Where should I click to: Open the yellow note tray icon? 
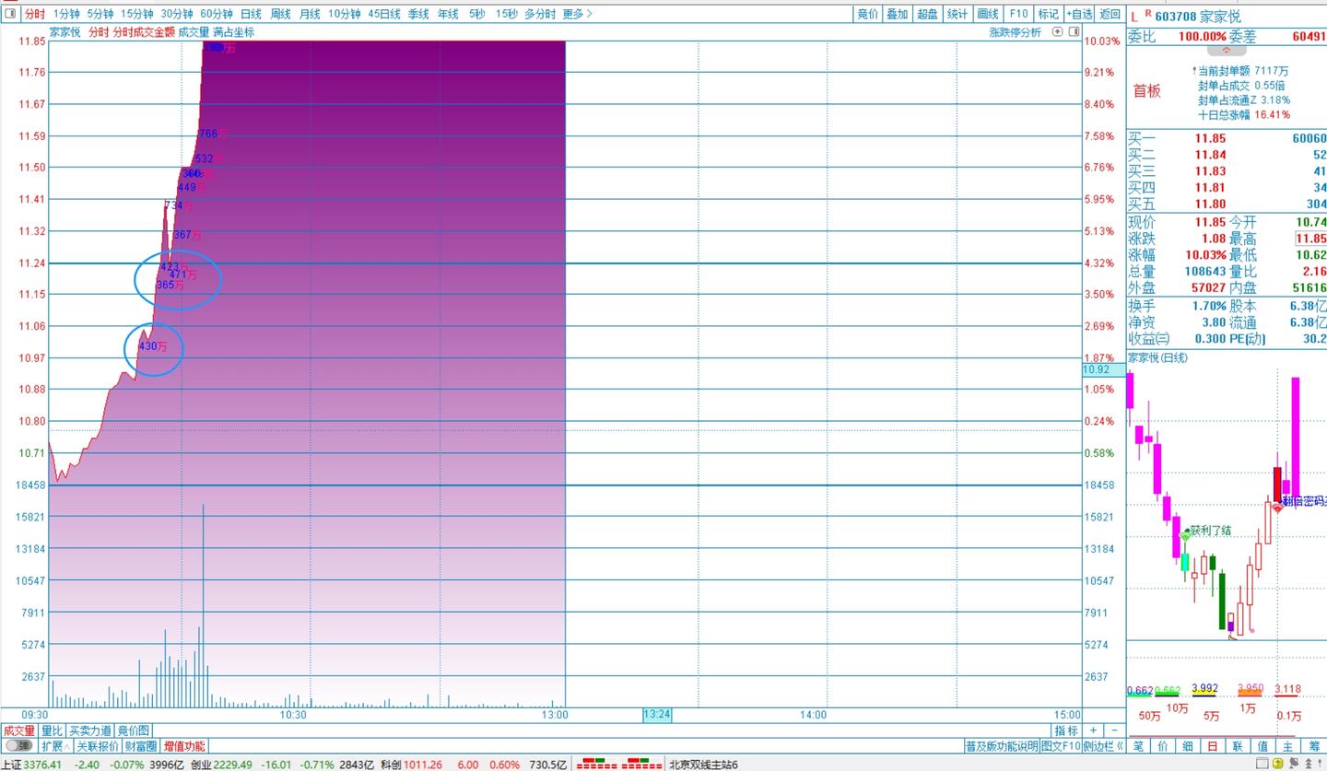[x=1280, y=765]
